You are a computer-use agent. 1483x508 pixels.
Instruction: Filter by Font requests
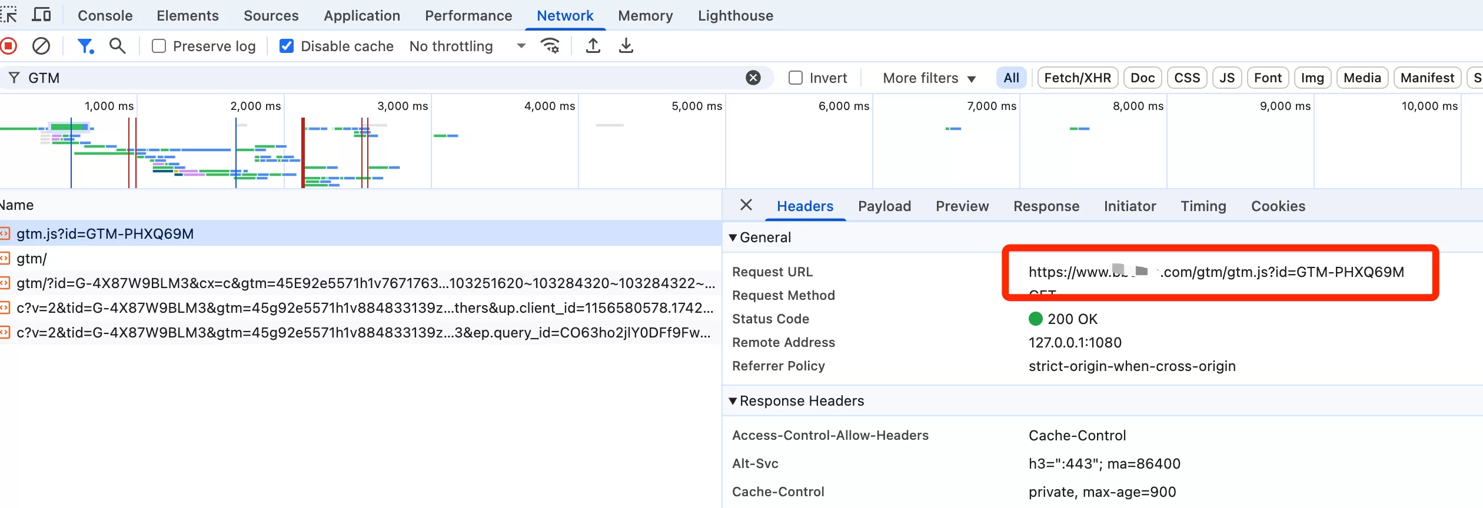(x=1268, y=78)
